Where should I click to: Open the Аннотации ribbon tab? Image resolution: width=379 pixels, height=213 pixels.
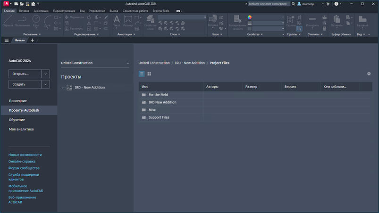(x=41, y=11)
